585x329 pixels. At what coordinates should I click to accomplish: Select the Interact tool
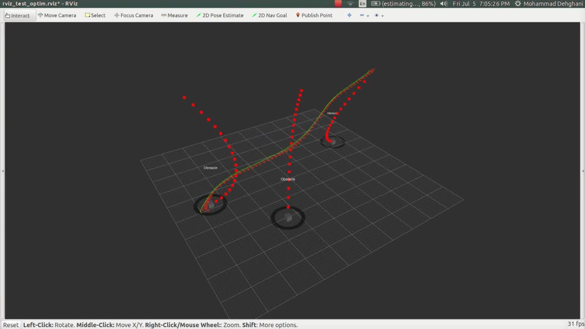17,15
